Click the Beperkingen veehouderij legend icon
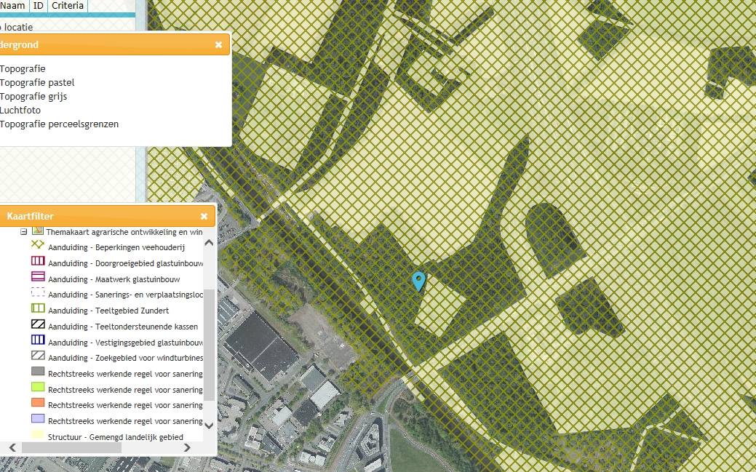756x472 pixels. point(38,245)
